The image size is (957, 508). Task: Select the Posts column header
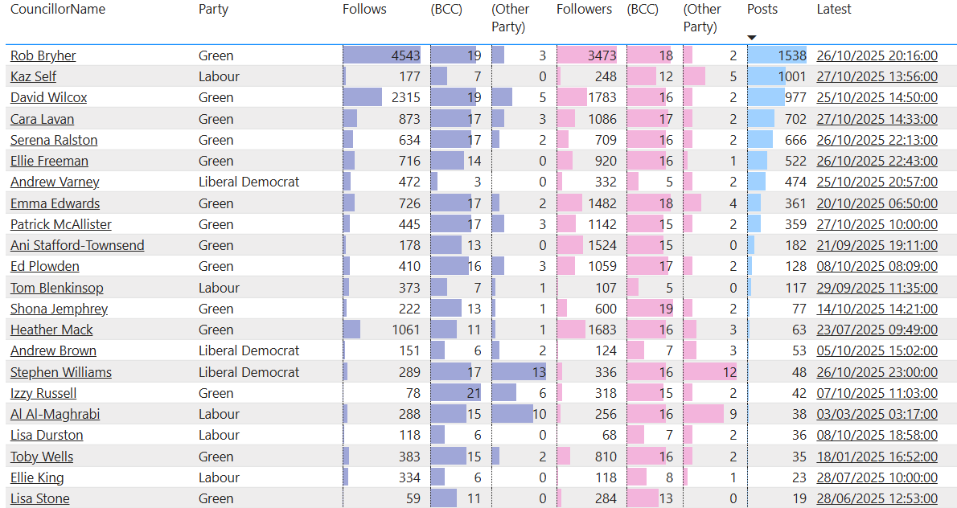click(x=762, y=10)
